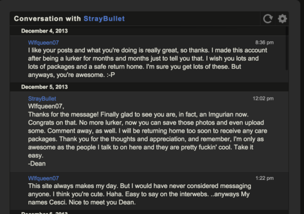
Task: Click the conversation scrollbar thumb
Action: [x=287, y=48]
